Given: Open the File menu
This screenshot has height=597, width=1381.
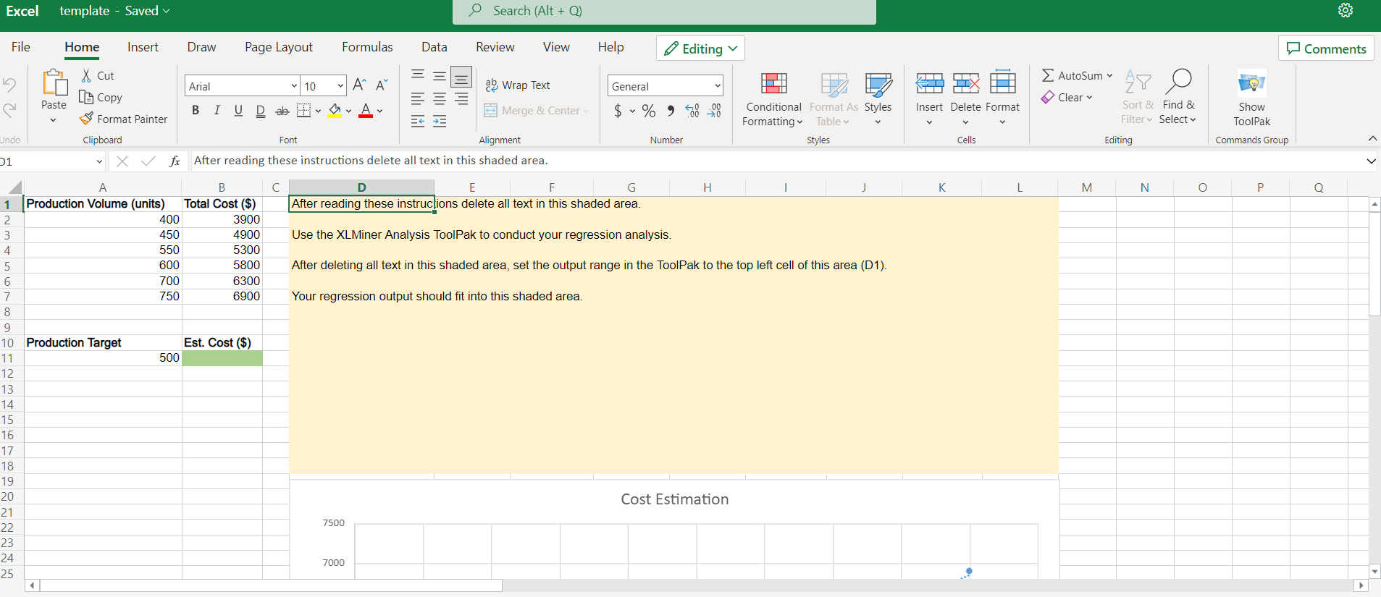Looking at the screenshot, I should point(21,47).
